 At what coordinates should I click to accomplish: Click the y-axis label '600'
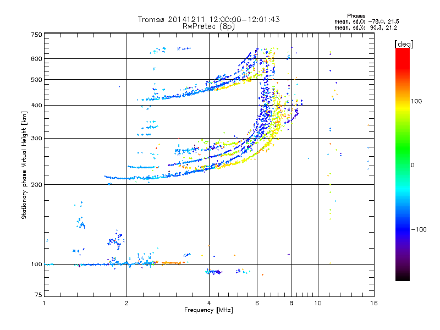click(x=36, y=59)
